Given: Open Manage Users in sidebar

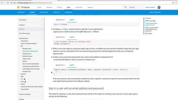Looking at the screenshot, I should point(27,49).
